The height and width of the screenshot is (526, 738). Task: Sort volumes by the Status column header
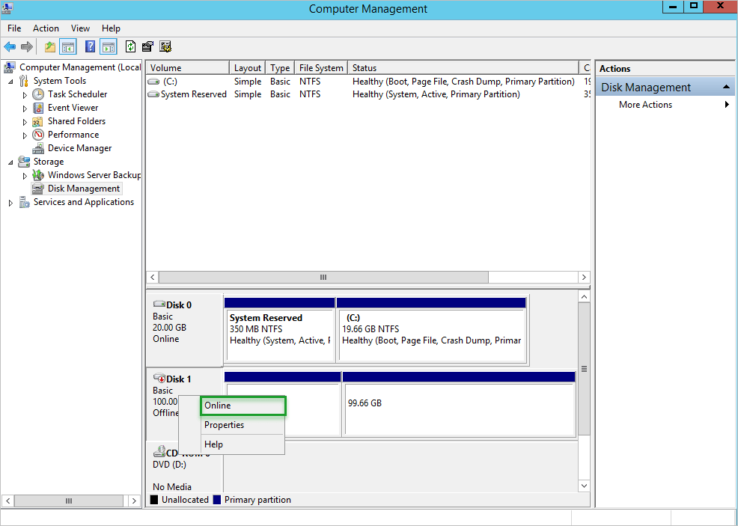tap(463, 68)
